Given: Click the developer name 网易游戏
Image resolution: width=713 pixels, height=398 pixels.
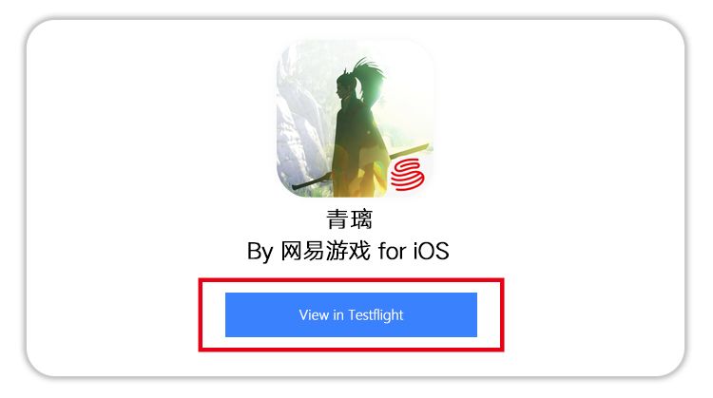Looking at the screenshot, I should point(325,251).
